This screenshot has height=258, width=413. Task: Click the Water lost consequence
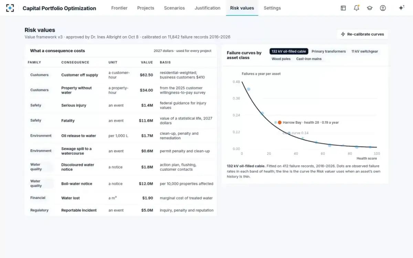click(x=71, y=198)
